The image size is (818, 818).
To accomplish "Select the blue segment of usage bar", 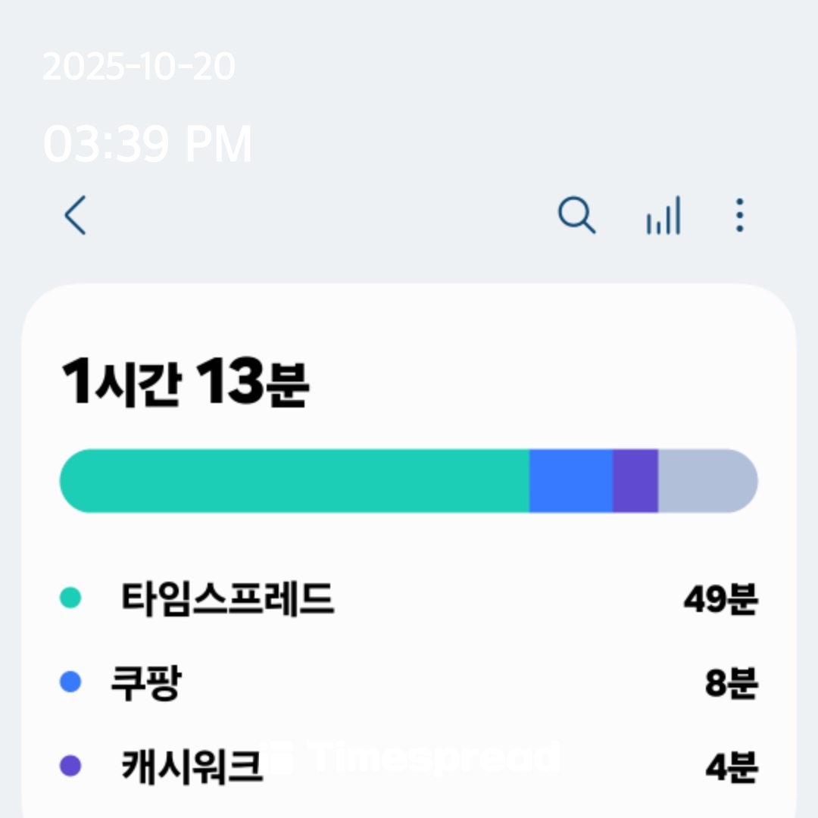I will [x=570, y=481].
